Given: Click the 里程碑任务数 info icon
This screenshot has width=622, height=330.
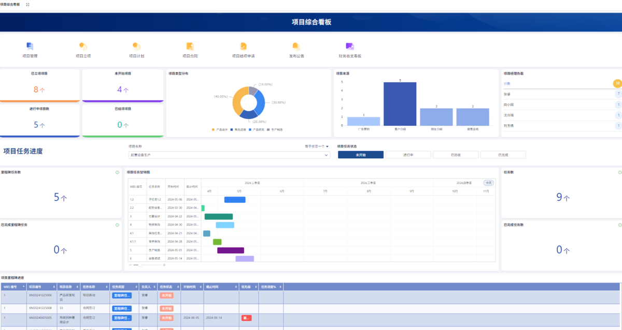Looking at the screenshot, I should 118,172.
